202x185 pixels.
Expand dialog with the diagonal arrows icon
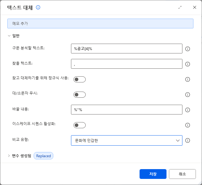click(x=180, y=7)
